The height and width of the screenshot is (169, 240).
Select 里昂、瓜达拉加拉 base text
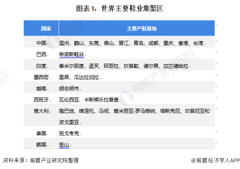[79, 77]
